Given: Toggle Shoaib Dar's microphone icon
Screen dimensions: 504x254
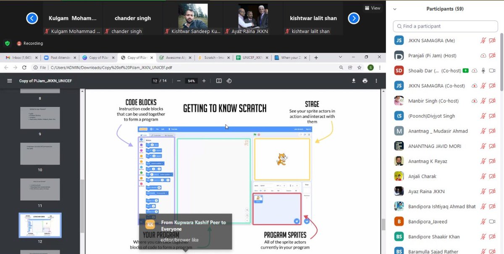Looking at the screenshot, I should (x=483, y=70).
